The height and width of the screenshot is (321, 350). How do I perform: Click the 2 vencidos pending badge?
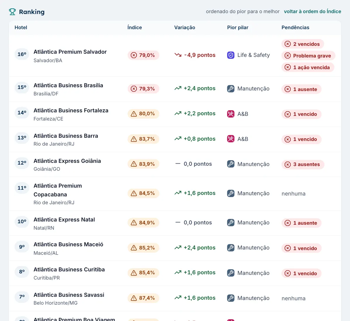click(x=303, y=44)
